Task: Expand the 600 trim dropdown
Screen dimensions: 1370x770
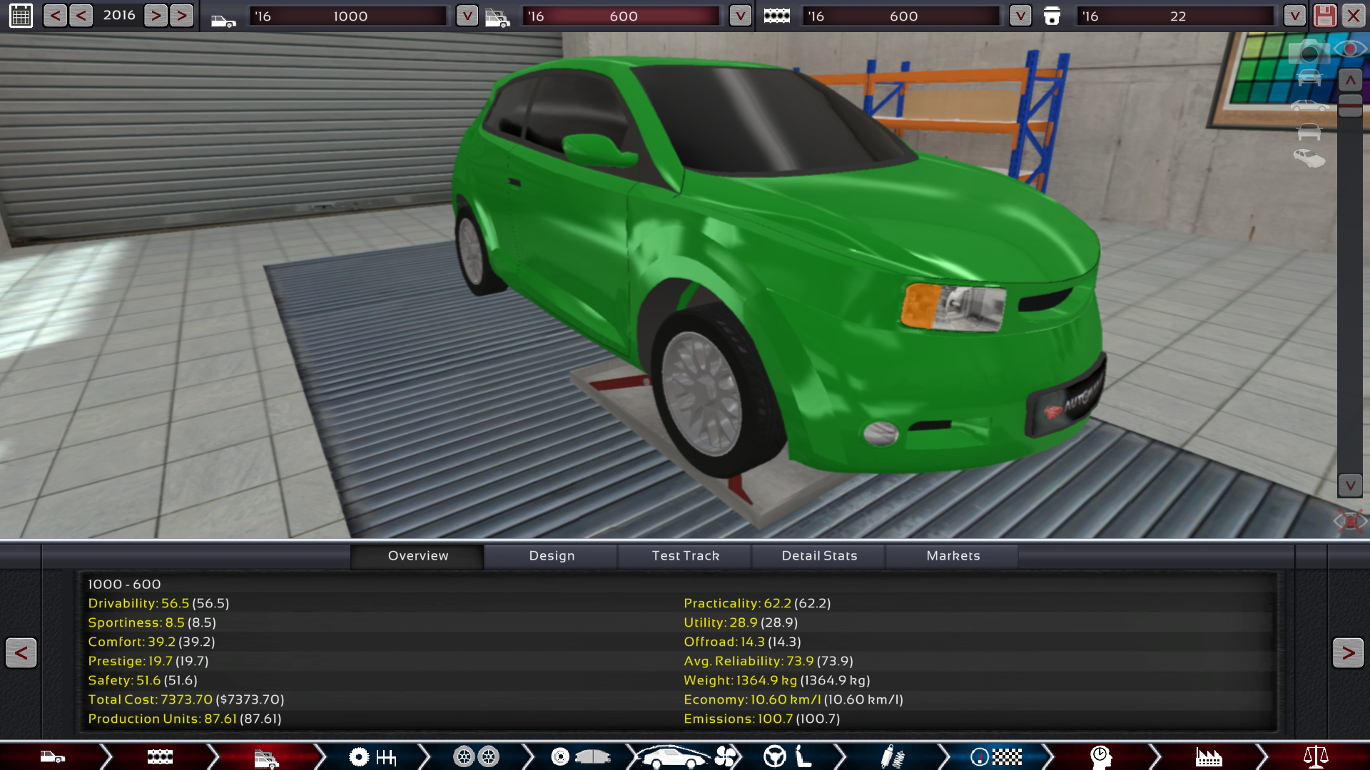Action: (x=740, y=16)
